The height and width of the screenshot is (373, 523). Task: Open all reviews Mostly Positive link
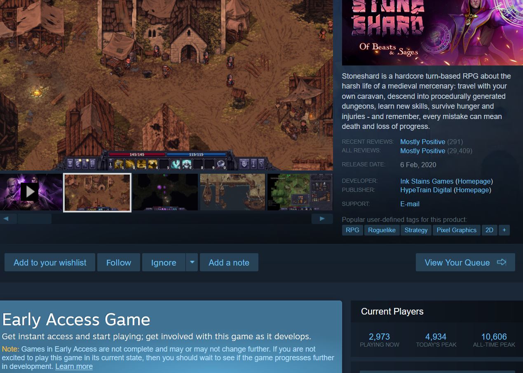coord(422,151)
